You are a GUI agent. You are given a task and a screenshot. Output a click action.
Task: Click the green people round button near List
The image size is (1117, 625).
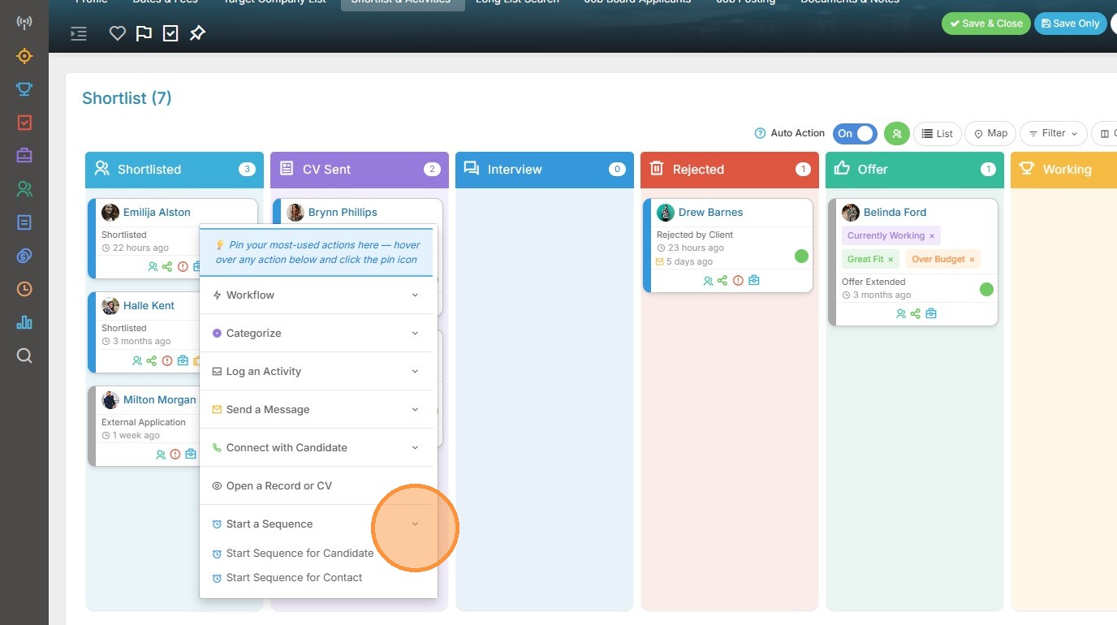pos(896,134)
